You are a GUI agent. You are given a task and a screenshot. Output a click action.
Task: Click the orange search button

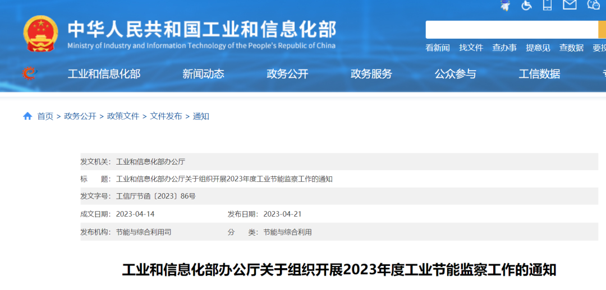(x=602, y=30)
